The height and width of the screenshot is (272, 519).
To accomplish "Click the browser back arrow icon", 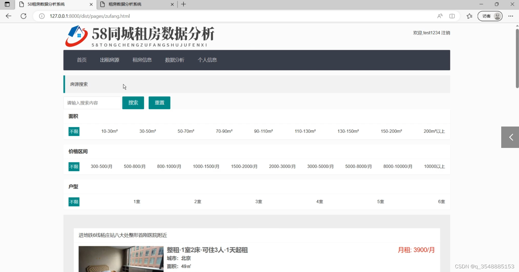I will coord(9,16).
